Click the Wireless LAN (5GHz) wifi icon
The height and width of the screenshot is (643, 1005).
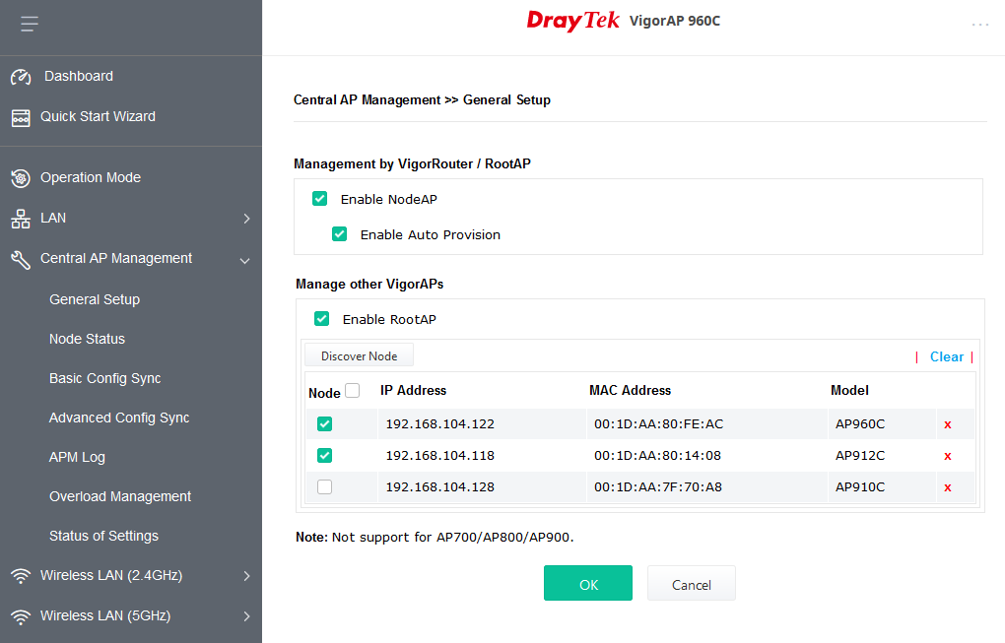[x=21, y=616]
